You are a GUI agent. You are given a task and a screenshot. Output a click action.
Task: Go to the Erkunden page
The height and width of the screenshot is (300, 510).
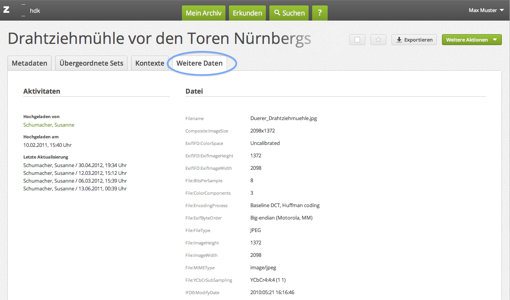tap(247, 13)
